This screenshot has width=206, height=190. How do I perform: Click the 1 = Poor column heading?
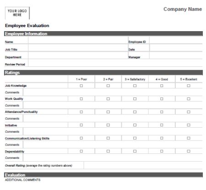[x=81, y=79]
